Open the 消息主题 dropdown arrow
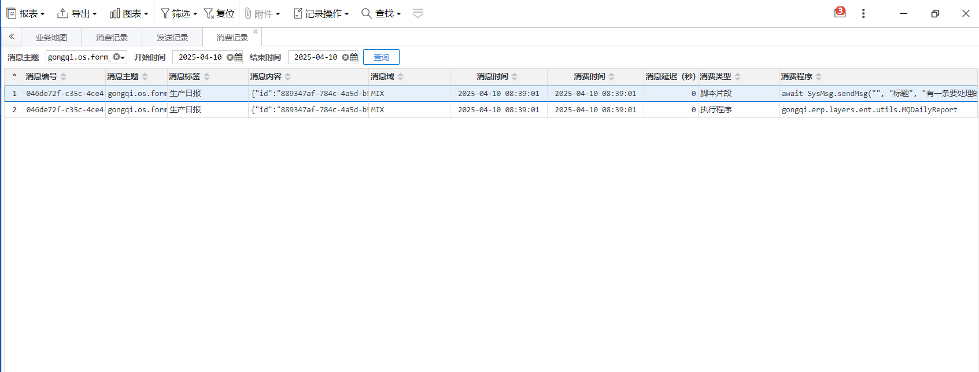Viewport: 979px width, 372px height. [x=123, y=57]
